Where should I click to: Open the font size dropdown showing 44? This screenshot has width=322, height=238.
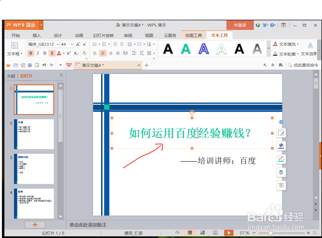click(x=71, y=44)
